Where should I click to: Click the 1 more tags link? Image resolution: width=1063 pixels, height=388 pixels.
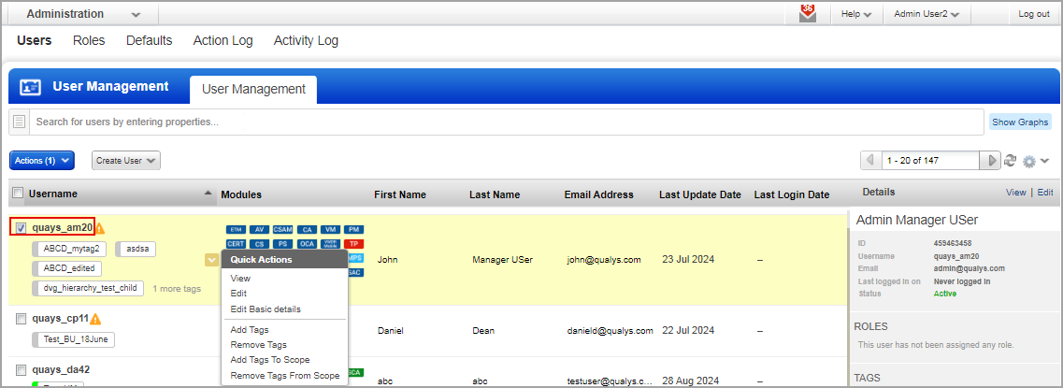coord(177,288)
